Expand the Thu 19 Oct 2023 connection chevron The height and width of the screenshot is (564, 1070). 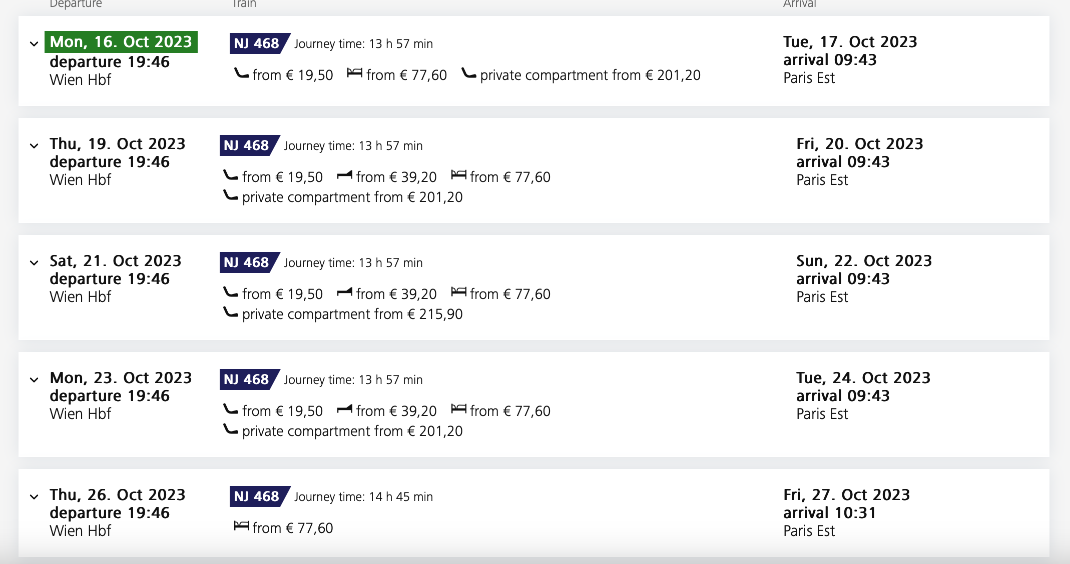click(x=34, y=146)
